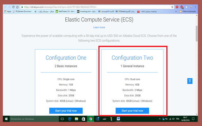This screenshot has height=126, width=202.
Task: Click the browser forward arrow
Action: [x=9, y=7]
